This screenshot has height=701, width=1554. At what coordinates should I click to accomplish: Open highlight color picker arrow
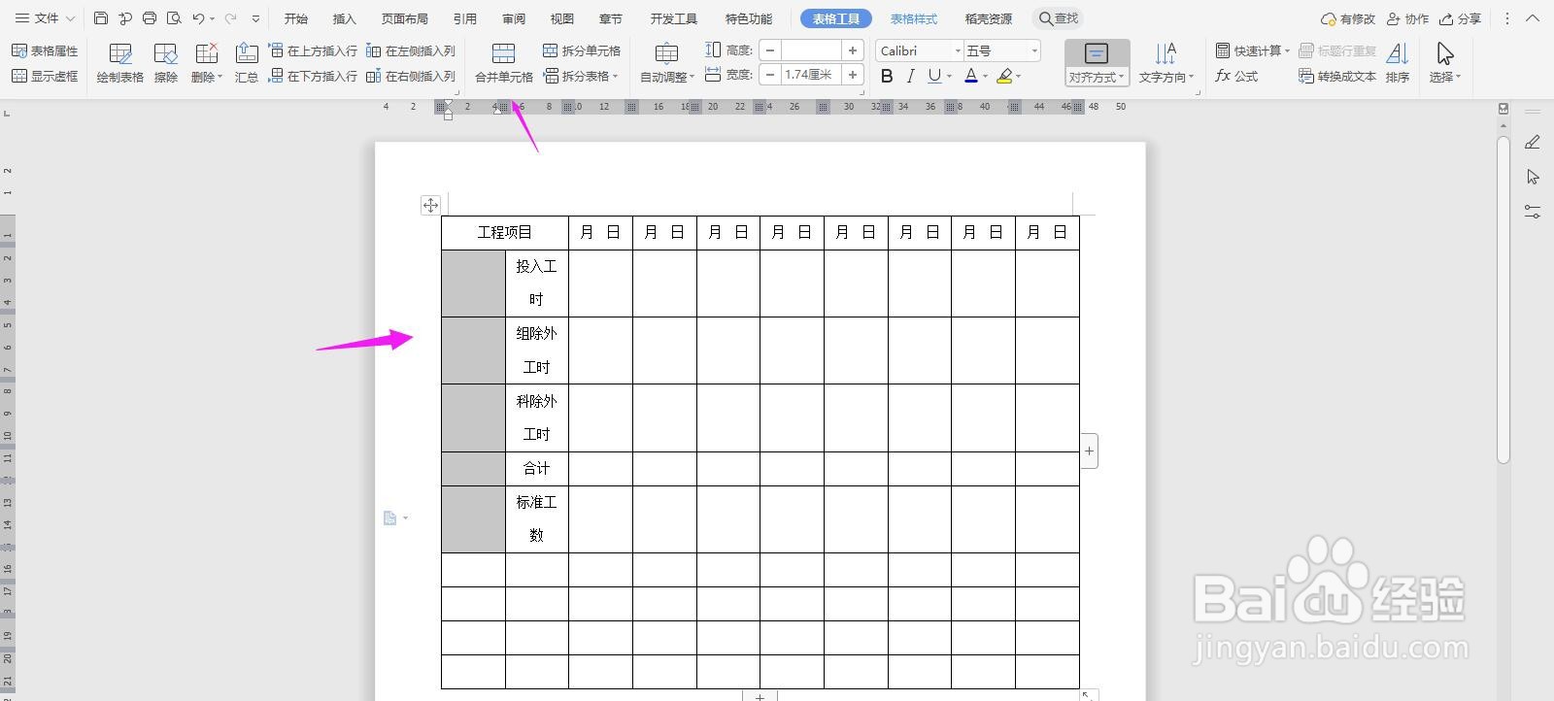point(1018,77)
